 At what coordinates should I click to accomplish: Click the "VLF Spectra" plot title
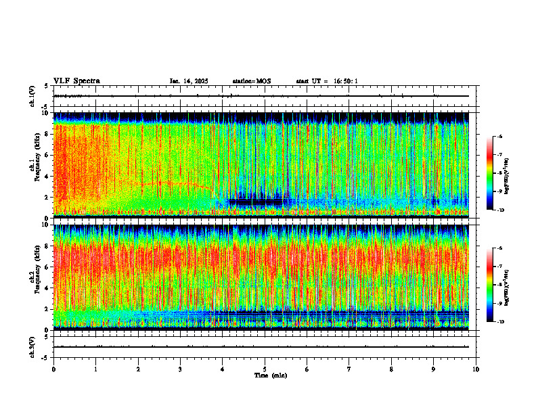click(x=76, y=81)
